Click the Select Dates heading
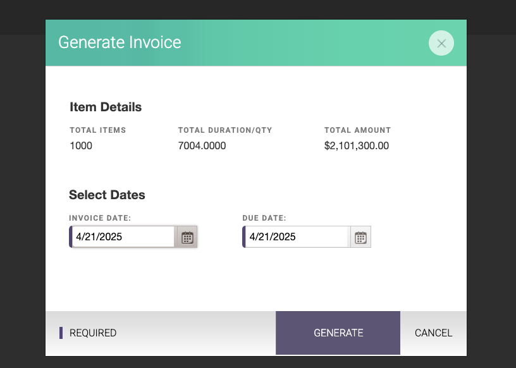Viewport: 516px width, 368px height. (x=107, y=195)
